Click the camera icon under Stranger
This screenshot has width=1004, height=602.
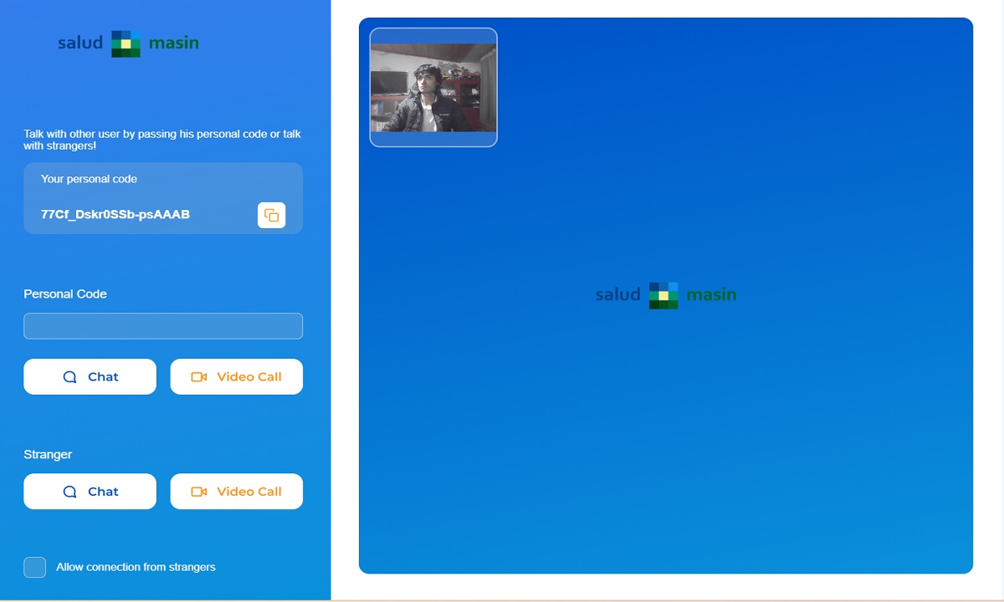(199, 492)
